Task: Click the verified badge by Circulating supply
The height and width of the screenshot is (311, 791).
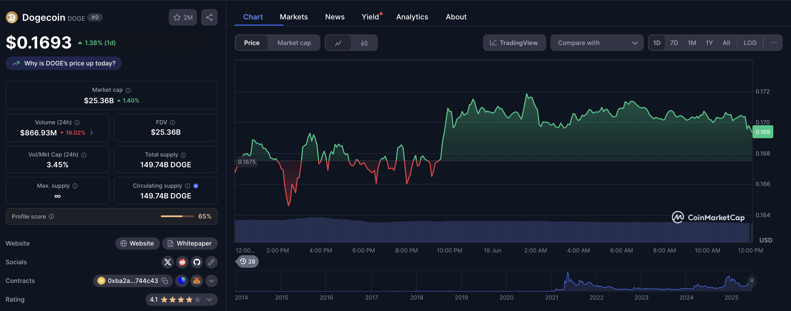Action: point(196,186)
